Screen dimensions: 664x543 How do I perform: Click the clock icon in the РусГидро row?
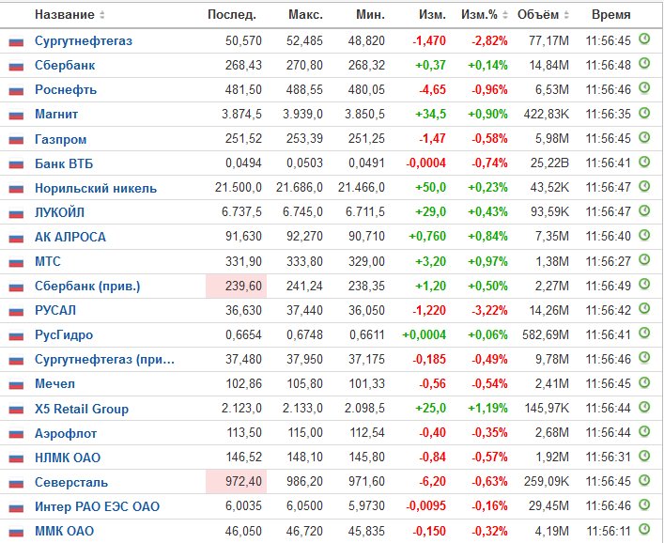click(x=644, y=333)
